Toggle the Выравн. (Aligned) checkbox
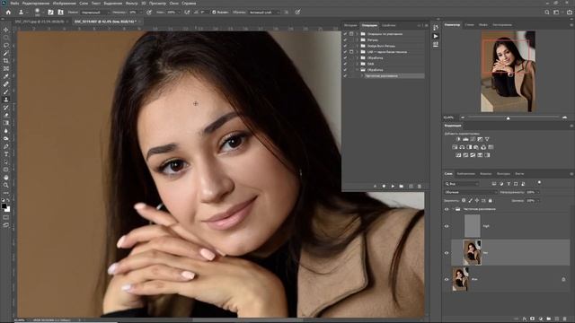575x323 pixels. pyautogui.click(x=214, y=12)
